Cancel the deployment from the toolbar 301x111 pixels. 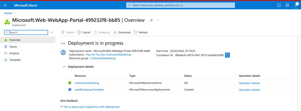[84, 33]
